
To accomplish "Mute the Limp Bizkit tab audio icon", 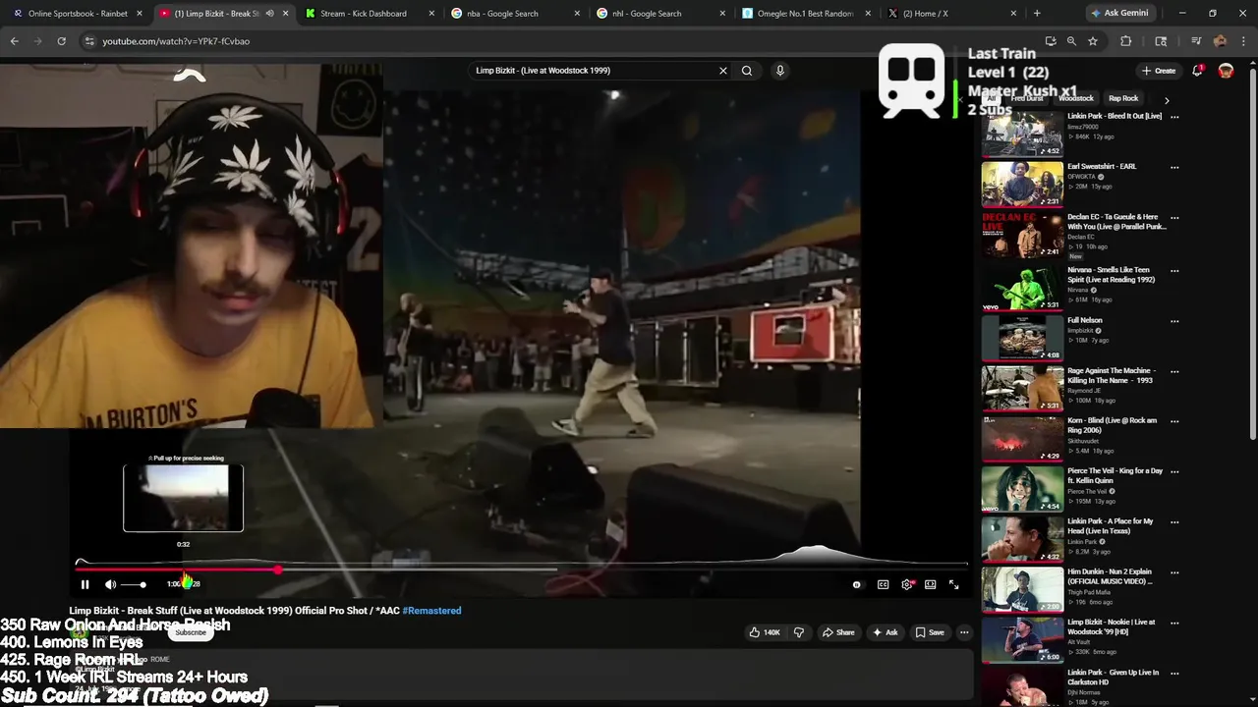I will (269, 14).
